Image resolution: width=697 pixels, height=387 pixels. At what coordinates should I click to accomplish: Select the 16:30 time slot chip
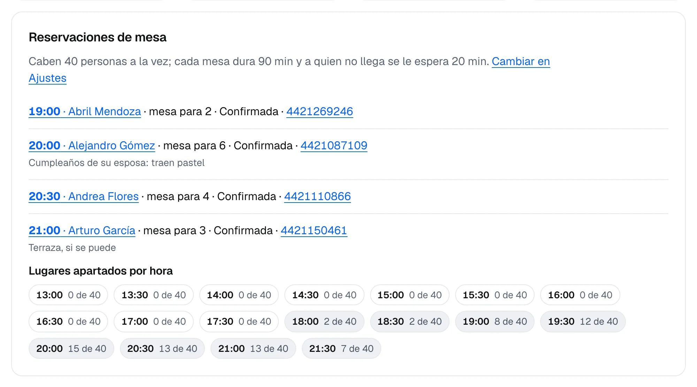pyautogui.click(x=68, y=322)
